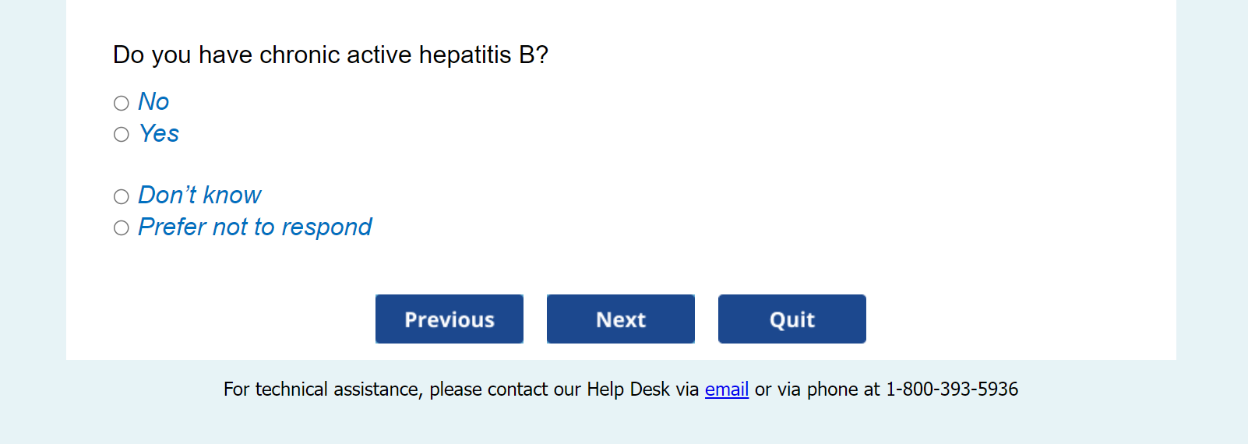
Task: Click the blue "Yes" answer label
Action: [x=159, y=134]
